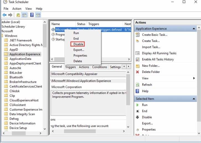Open the File menu

click(6, 9)
